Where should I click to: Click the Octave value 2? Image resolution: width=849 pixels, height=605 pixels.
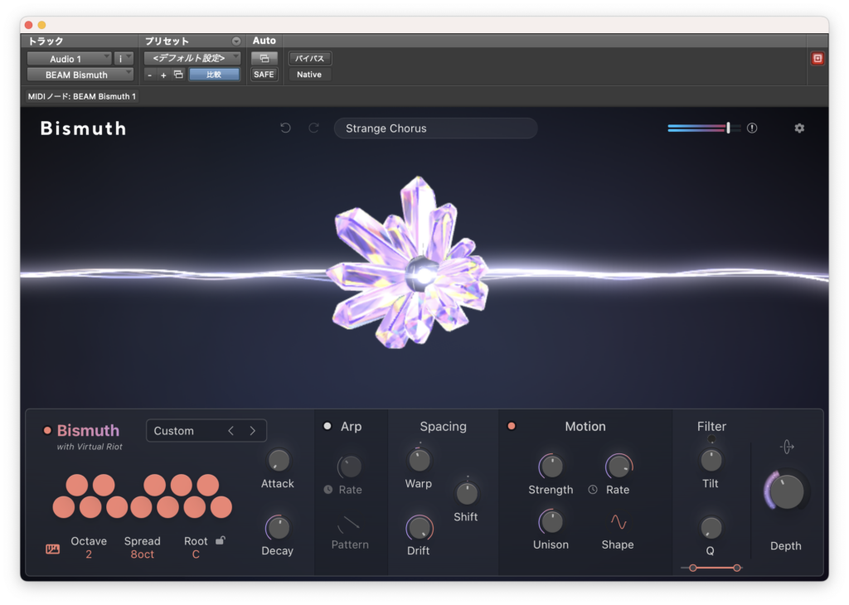pyautogui.click(x=89, y=554)
